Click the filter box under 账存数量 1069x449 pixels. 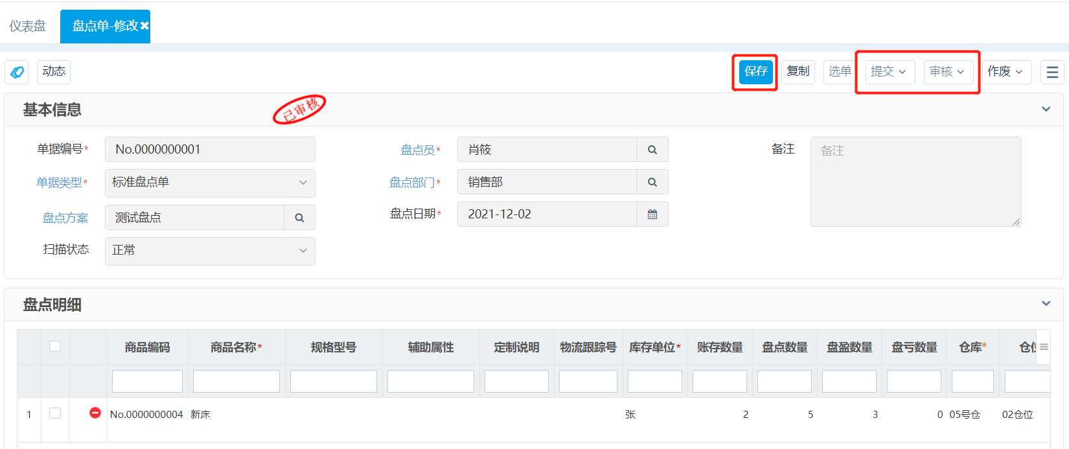pyautogui.click(x=720, y=381)
